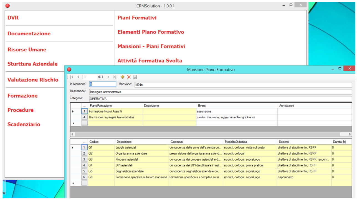This screenshot has width=357, height=201.
Task: Go to Procedure in the left menu
Action: pyautogui.click(x=21, y=110)
